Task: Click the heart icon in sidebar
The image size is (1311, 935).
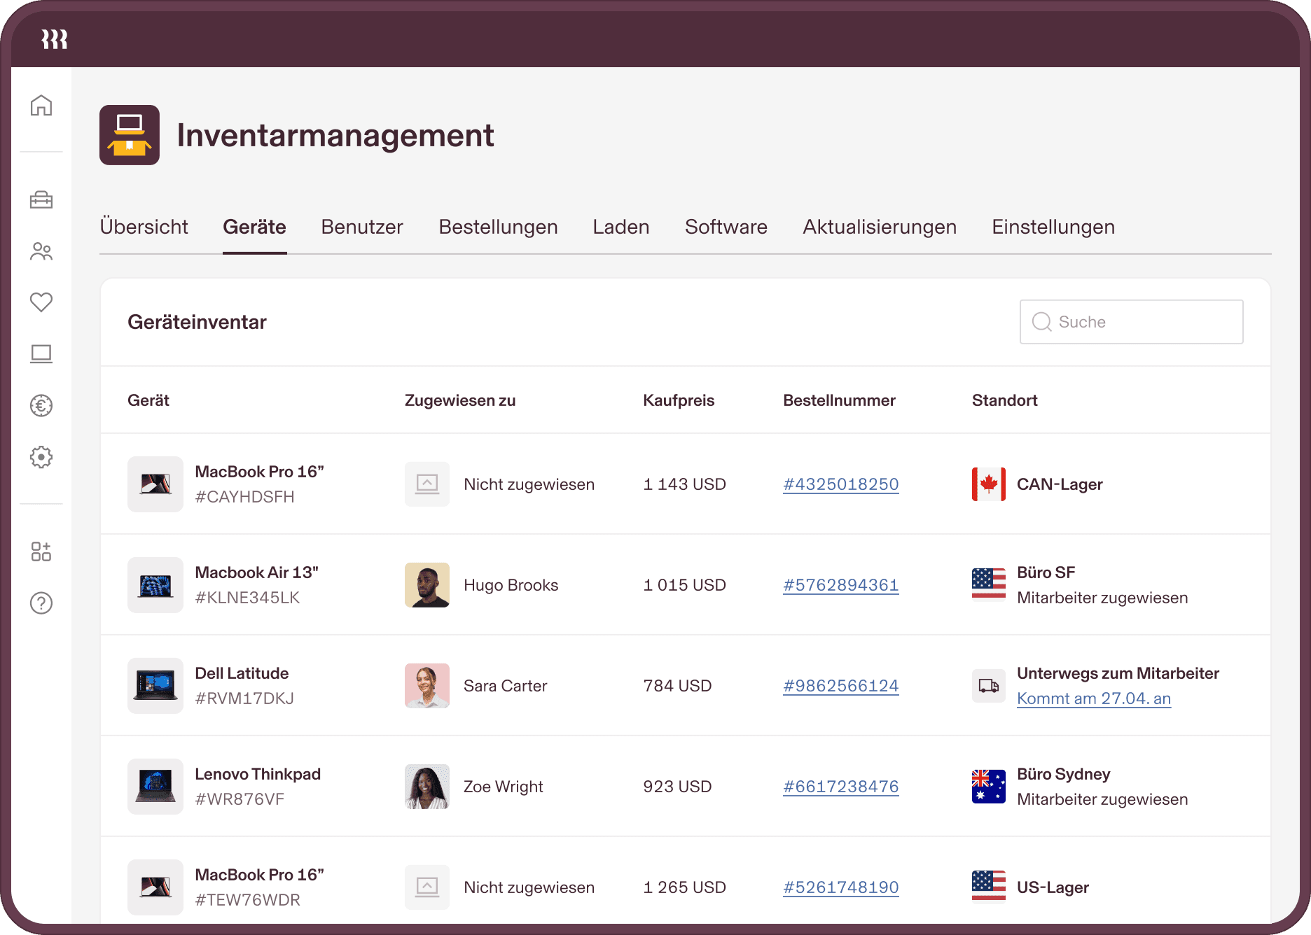Action: (41, 302)
